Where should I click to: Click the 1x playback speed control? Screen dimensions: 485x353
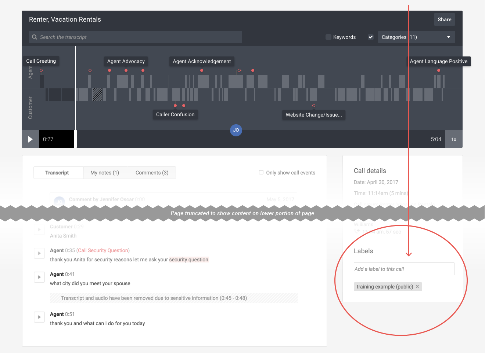tap(454, 139)
